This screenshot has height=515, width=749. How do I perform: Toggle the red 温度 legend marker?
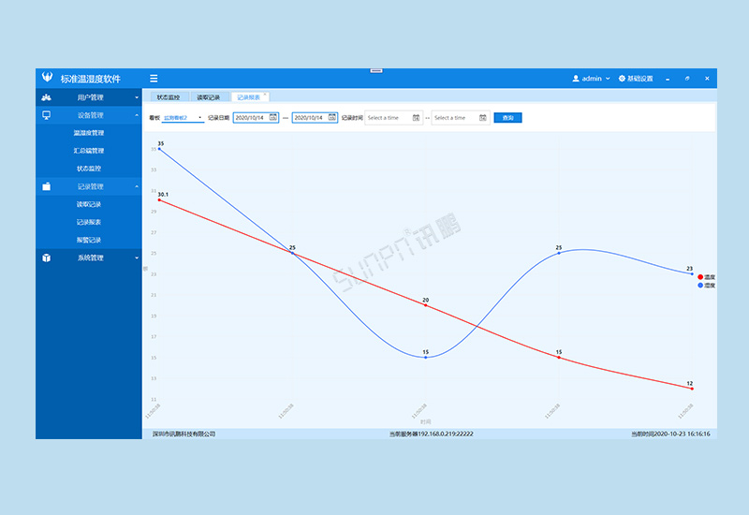pos(700,277)
